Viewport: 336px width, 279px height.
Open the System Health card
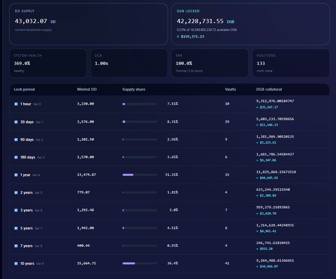click(x=48, y=63)
